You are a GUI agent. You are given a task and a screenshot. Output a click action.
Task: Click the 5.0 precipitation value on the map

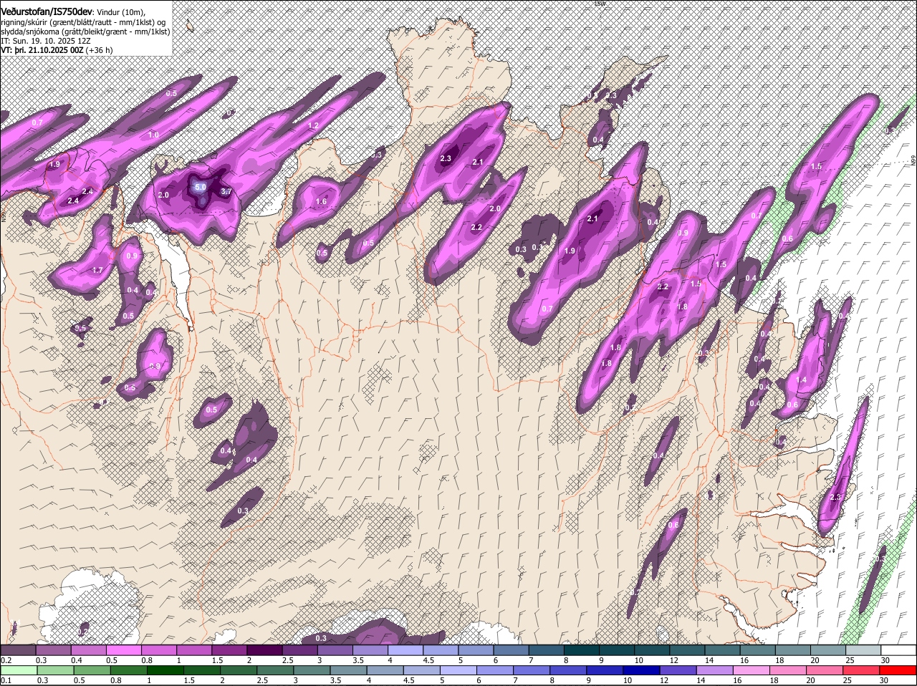(201, 187)
